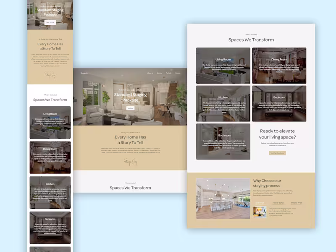Image resolution: width=336 pixels, height=252 pixels.
Task: Open the About us nav link
Action: tap(150, 73)
